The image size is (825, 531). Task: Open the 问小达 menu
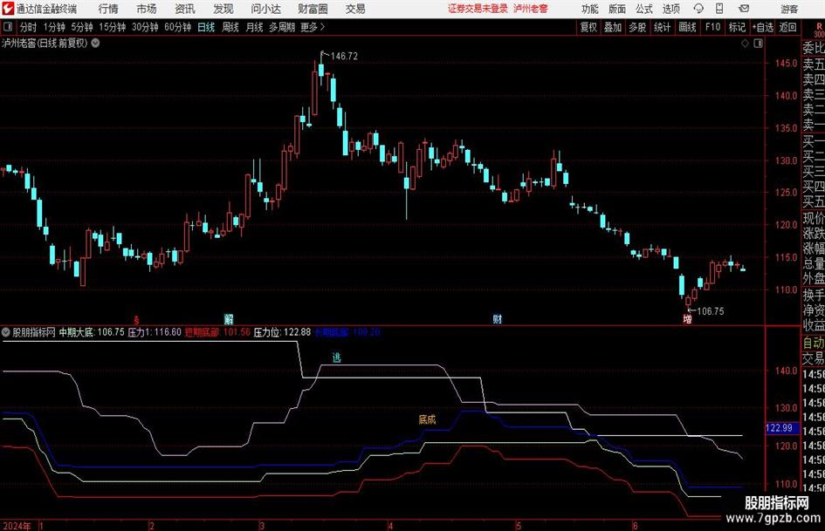[265, 9]
